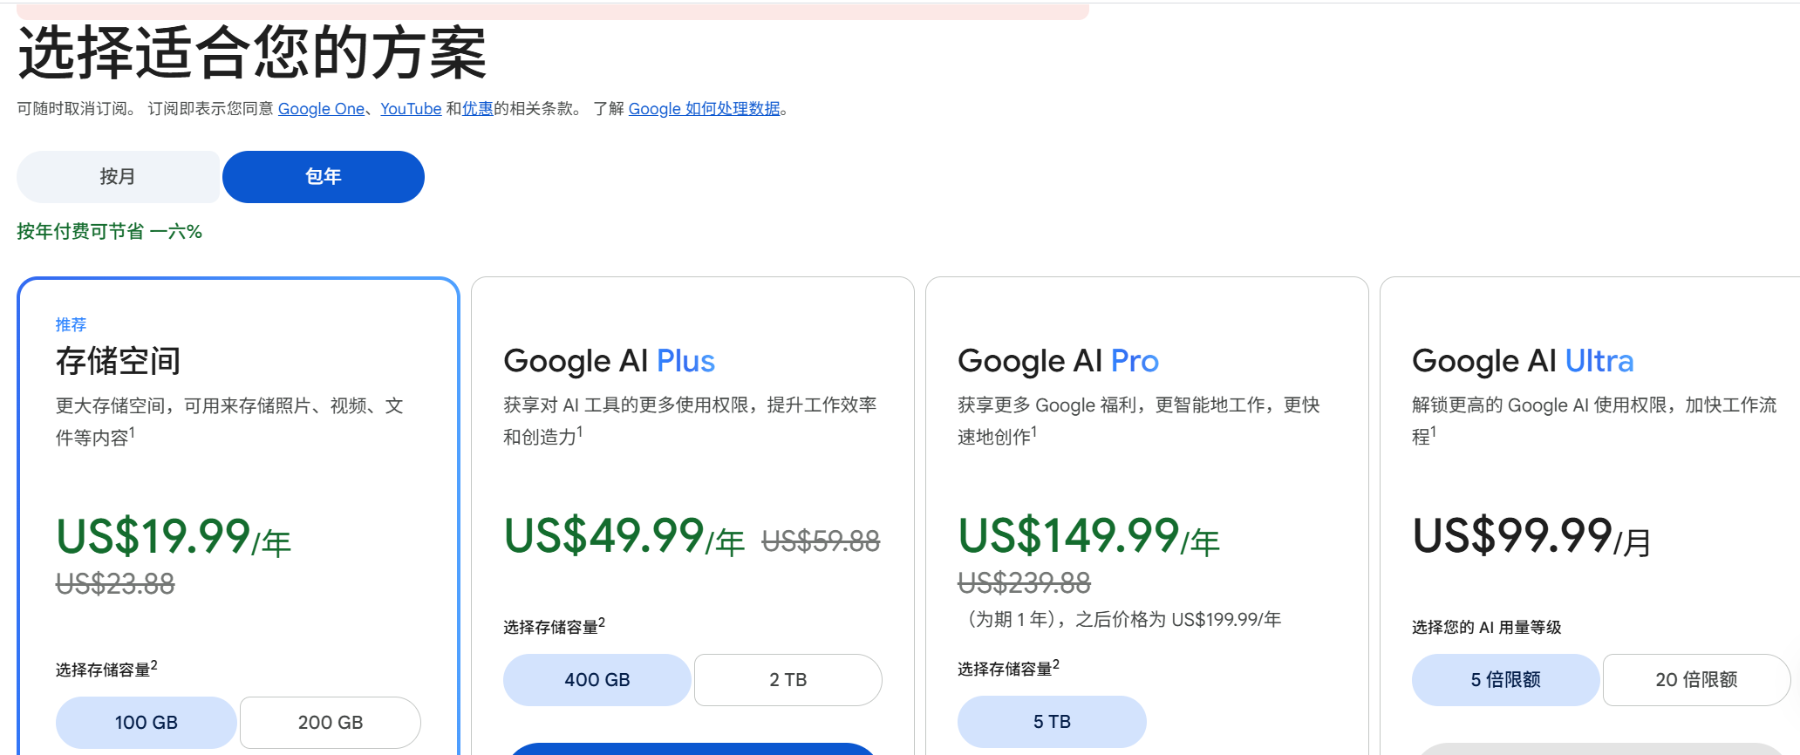Image resolution: width=1800 pixels, height=755 pixels.
Task: Click the crossed-out US$239.88 price
Action: click(x=1025, y=582)
